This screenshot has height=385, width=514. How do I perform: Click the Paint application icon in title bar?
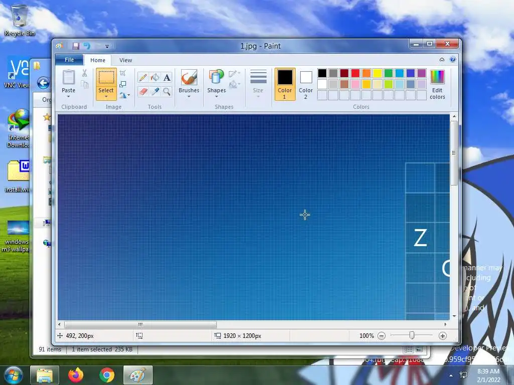tap(59, 46)
